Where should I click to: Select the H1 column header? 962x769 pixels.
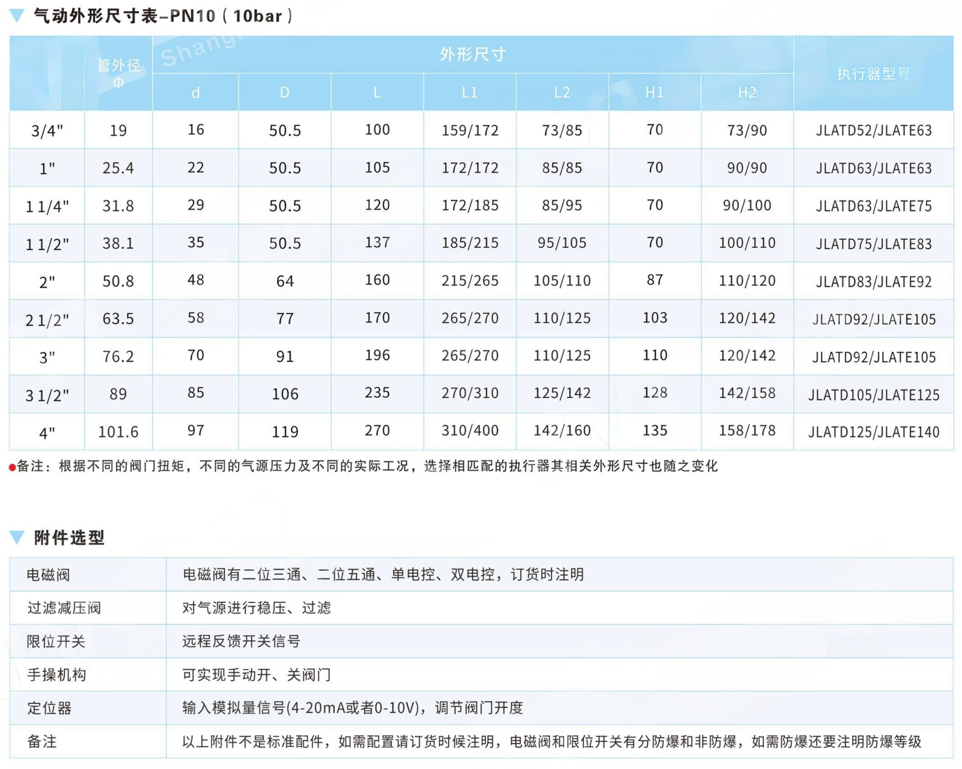pos(654,92)
